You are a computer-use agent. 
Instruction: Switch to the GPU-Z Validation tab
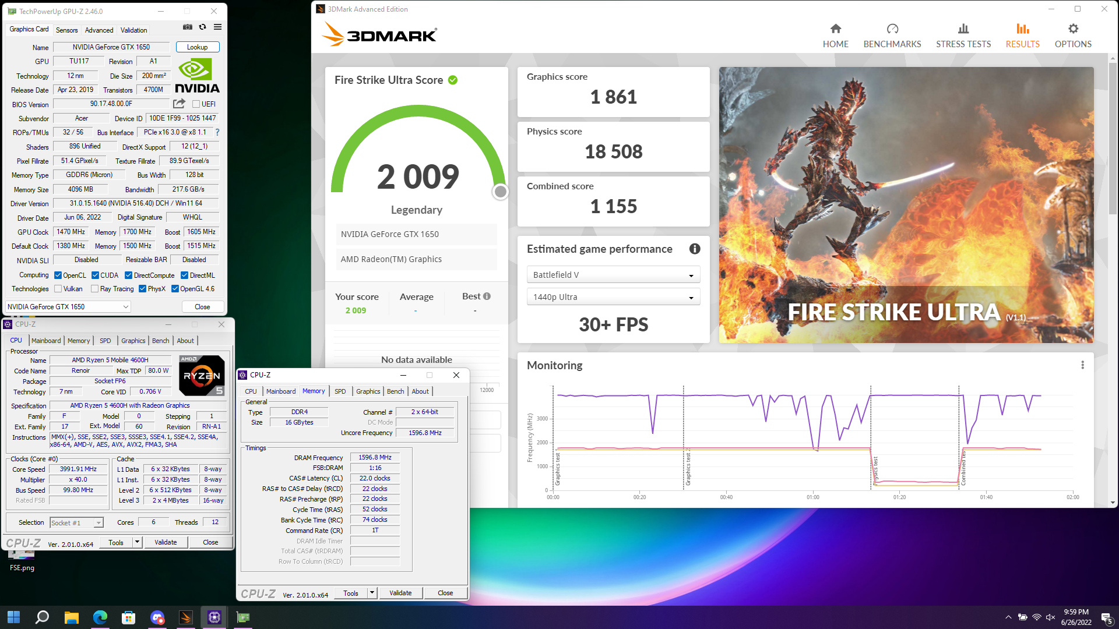(x=133, y=30)
